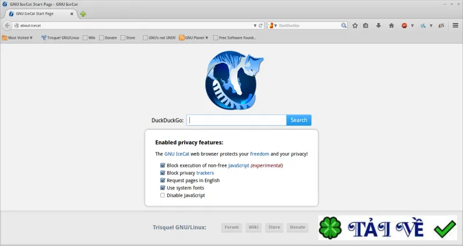This screenshot has height=246, width=463.
Task: Open the downloads arrow icon
Action: pos(379,25)
